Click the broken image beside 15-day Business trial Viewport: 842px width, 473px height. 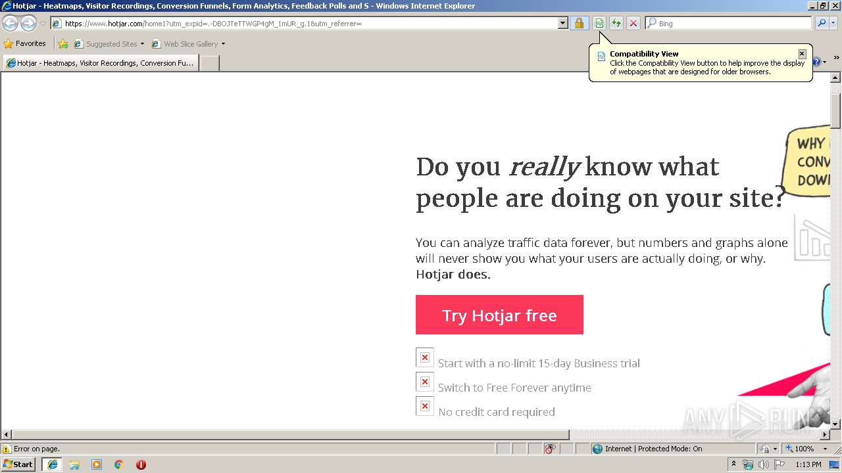pos(425,357)
